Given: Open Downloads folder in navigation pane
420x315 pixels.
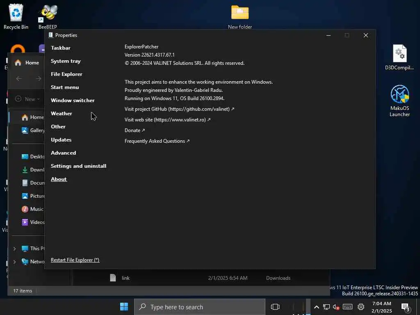Looking at the screenshot, I should 33,170.
